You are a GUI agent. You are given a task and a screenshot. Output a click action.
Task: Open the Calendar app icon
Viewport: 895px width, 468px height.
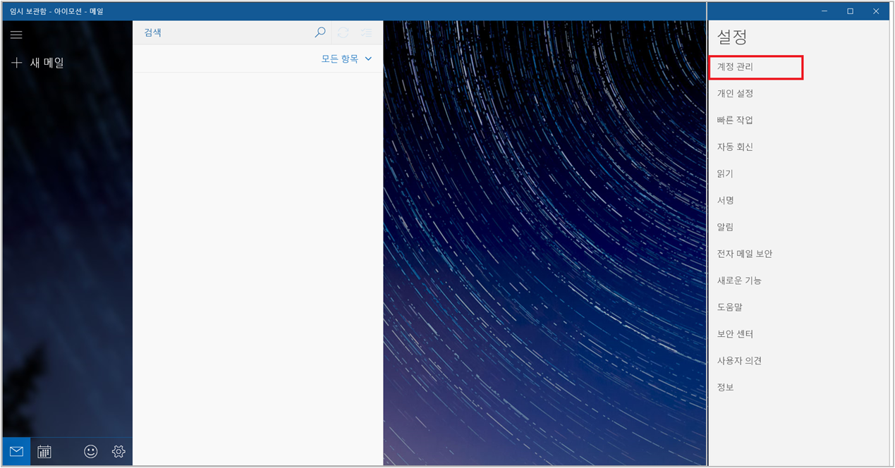(x=44, y=452)
